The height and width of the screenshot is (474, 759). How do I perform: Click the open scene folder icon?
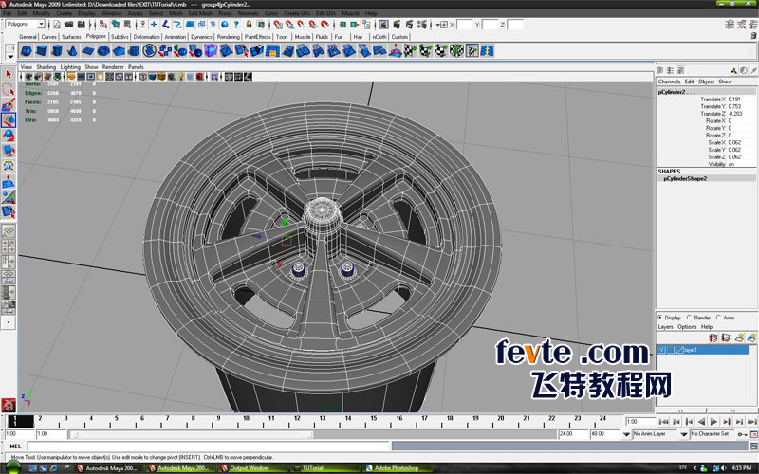[68, 25]
